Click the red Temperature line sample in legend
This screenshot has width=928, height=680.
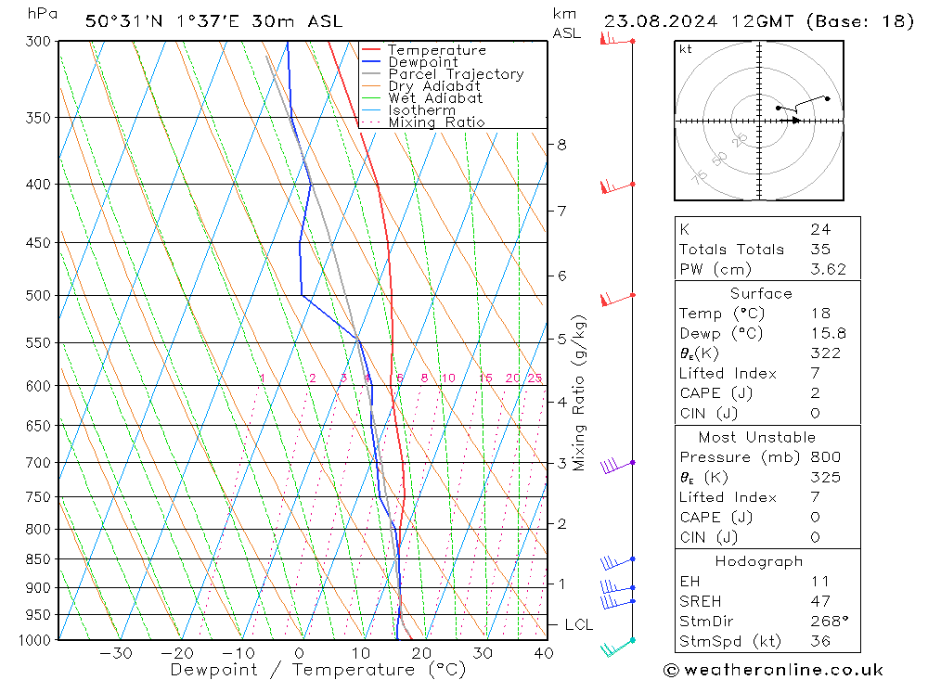click(x=370, y=50)
